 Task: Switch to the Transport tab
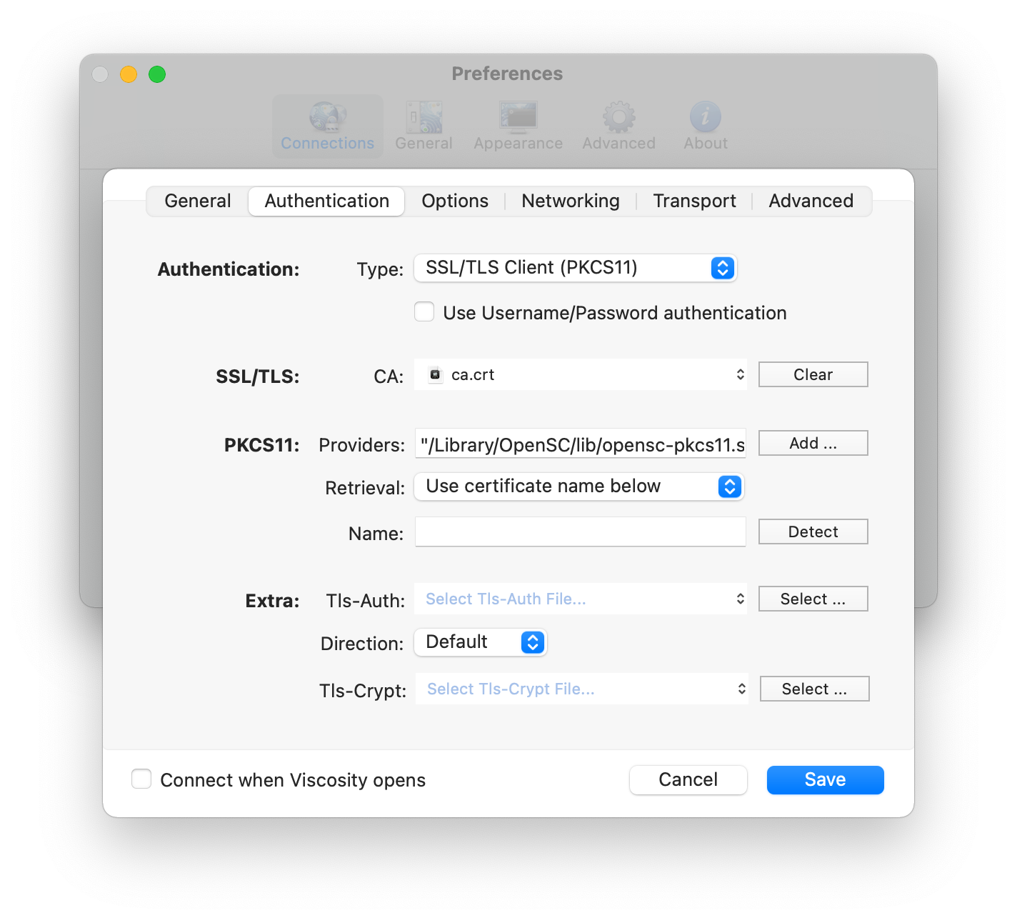(x=694, y=201)
